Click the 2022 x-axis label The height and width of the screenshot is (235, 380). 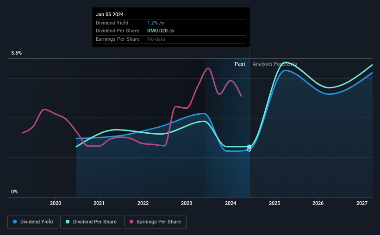[143, 203]
